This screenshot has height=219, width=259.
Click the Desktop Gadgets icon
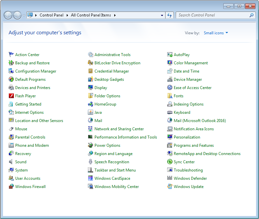pyautogui.click(x=91, y=79)
